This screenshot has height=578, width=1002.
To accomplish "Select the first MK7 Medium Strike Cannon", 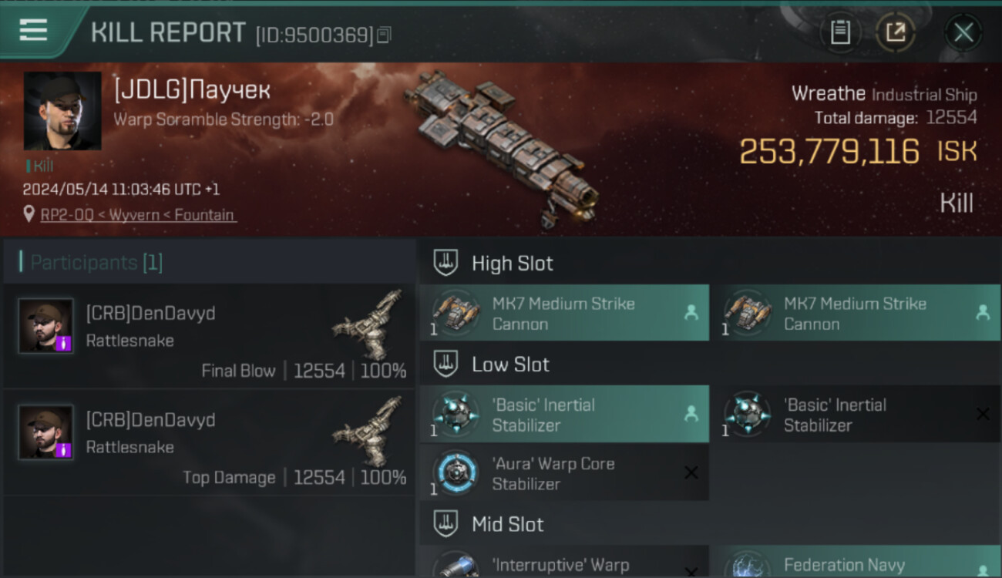I will (x=564, y=313).
